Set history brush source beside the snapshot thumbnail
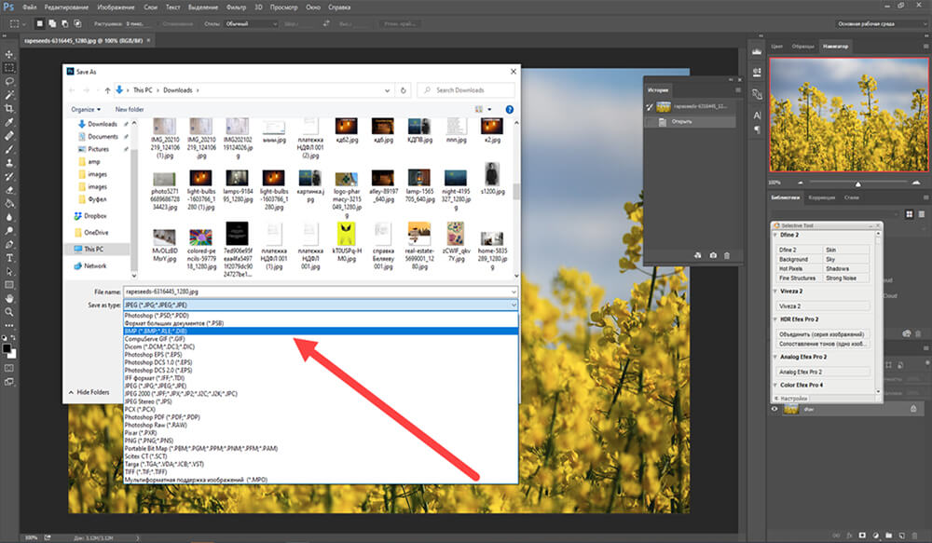Image resolution: width=932 pixels, height=543 pixels. point(649,108)
